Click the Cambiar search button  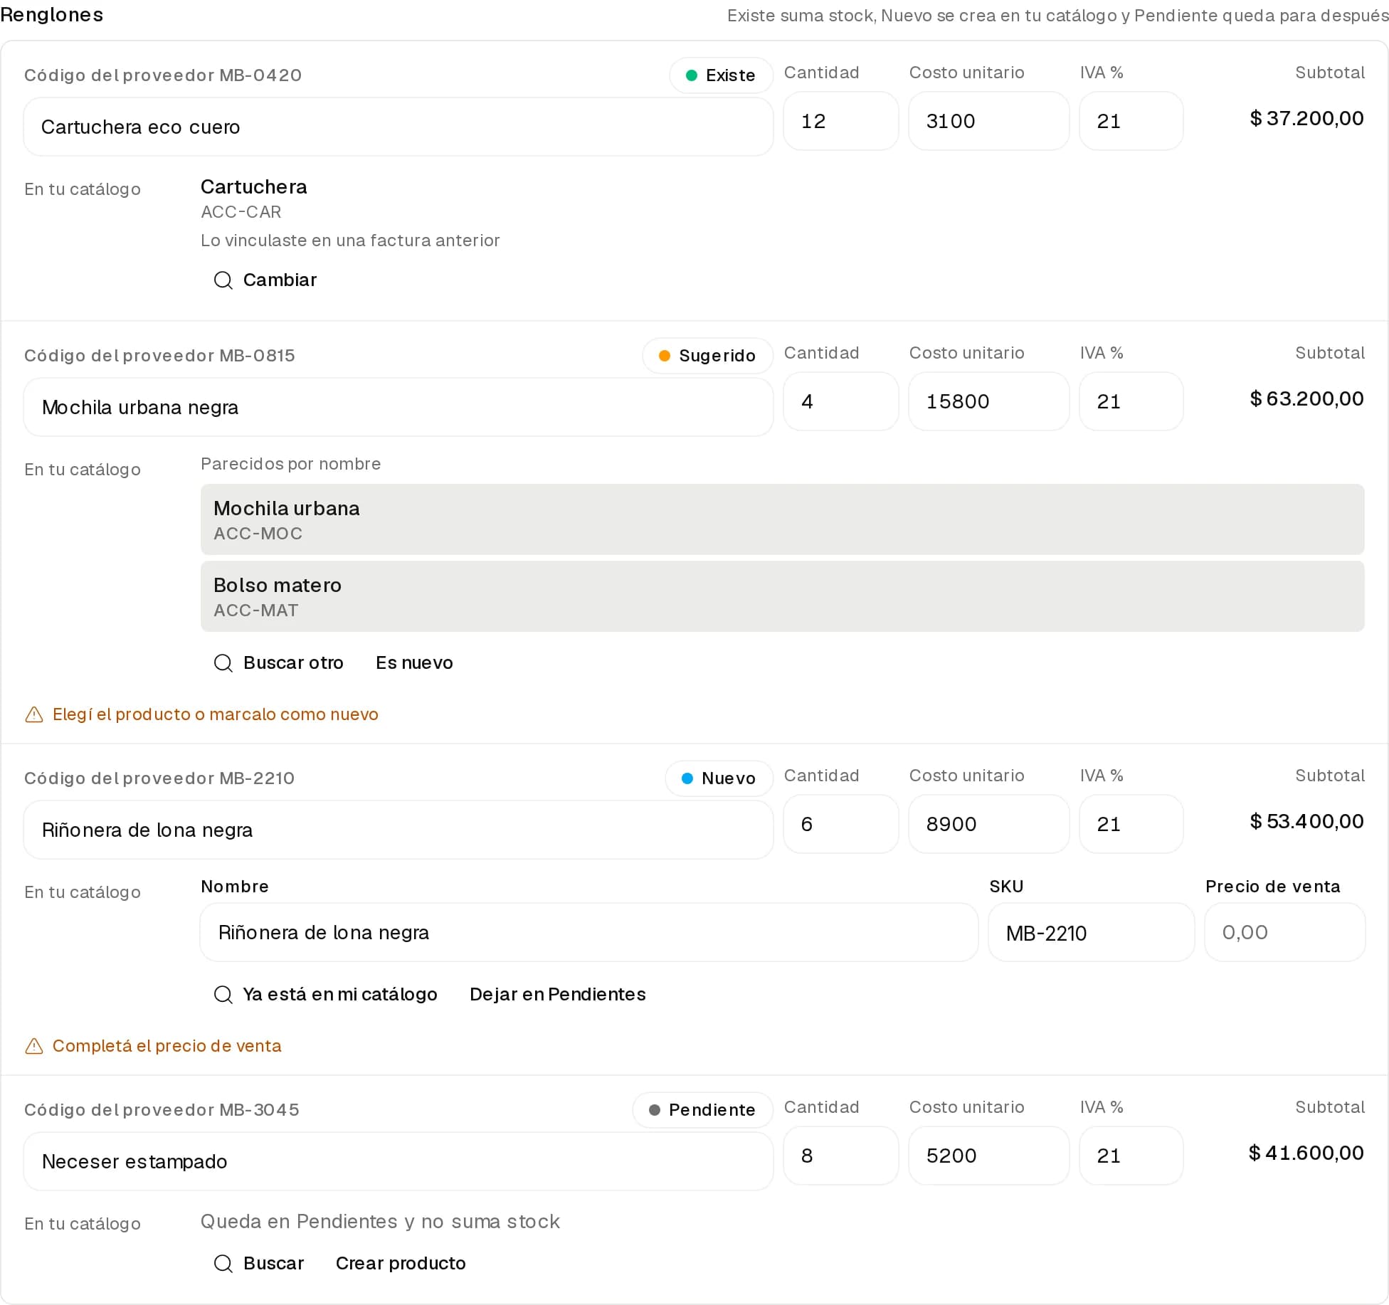coord(265,280)
